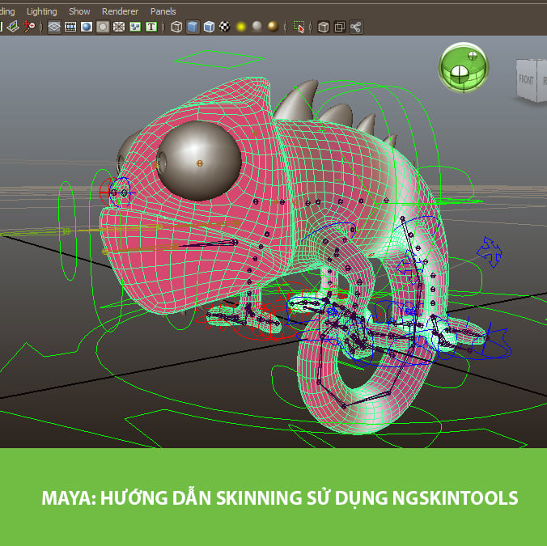
Task: Click the image plane icon
Action: [x=13, y=27]
